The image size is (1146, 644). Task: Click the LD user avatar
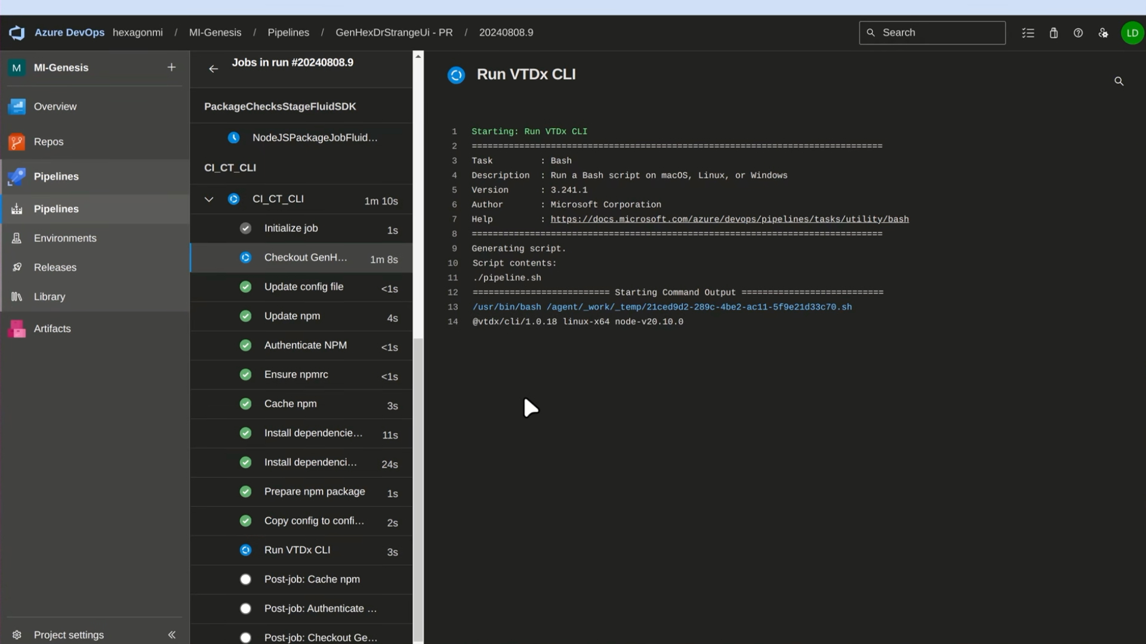1132,33
